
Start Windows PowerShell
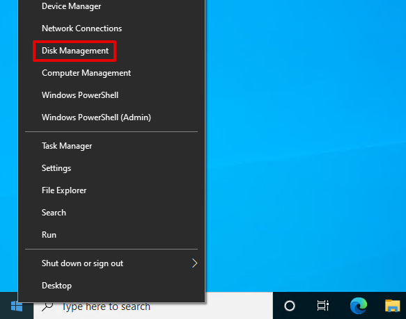pyautogui.click(x=111, y=95)
